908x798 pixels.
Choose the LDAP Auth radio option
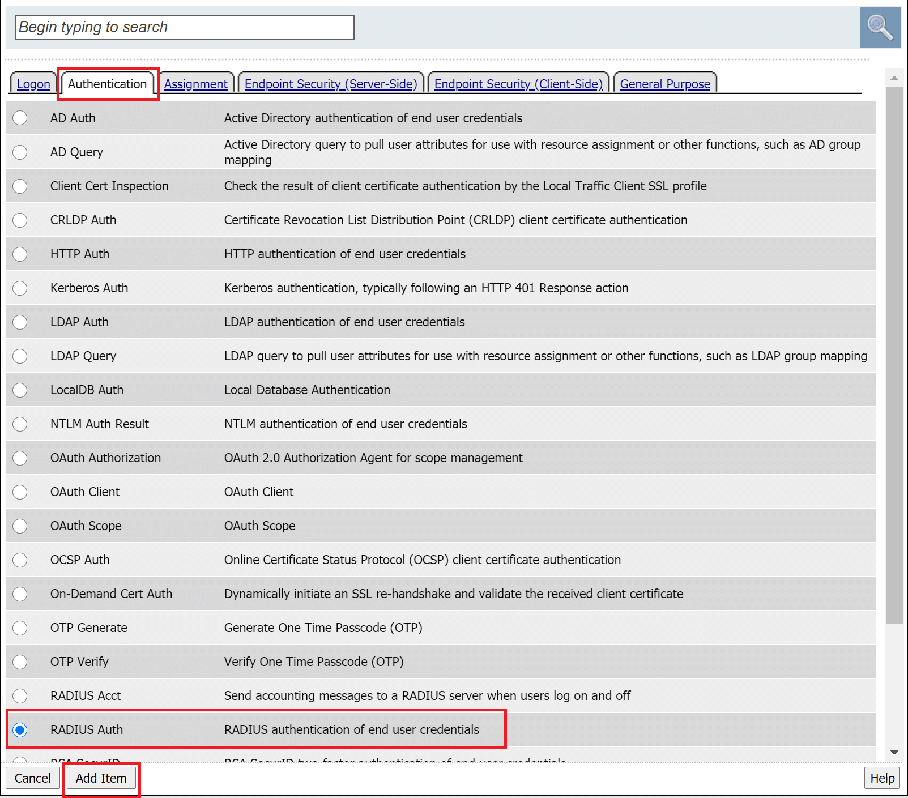coord(20,322)
